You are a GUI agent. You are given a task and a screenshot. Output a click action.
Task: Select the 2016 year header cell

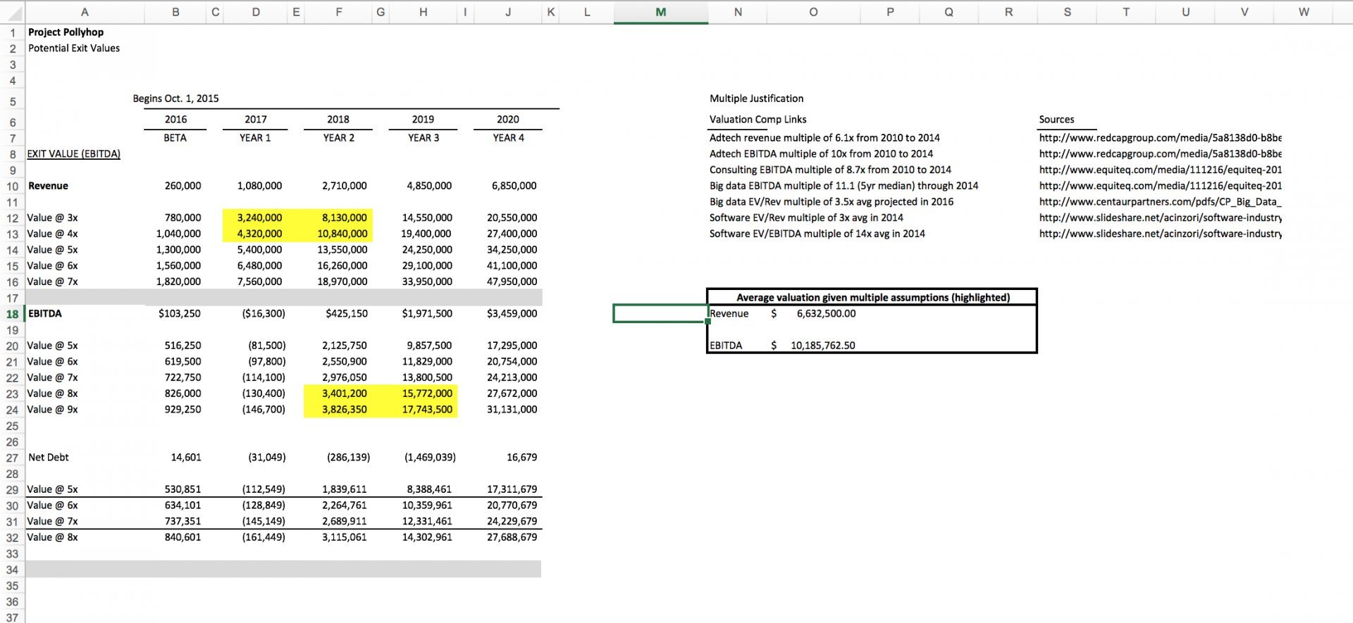pos(175,120)
